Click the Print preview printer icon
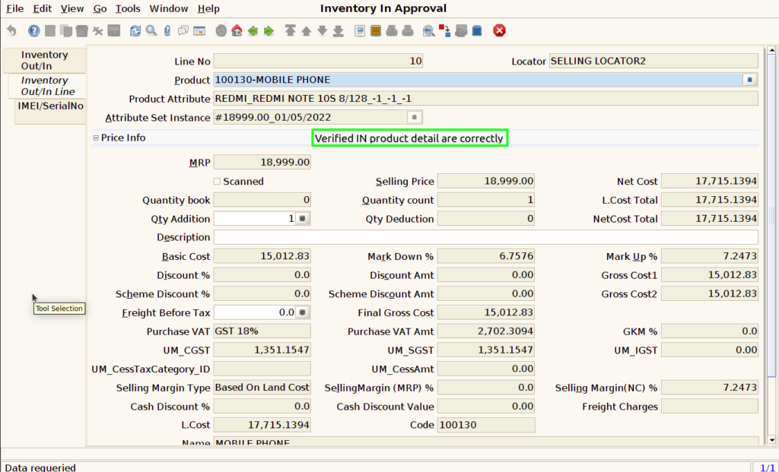Image resolution: width=779 pixels, height=472 pixels. point(392,30)
